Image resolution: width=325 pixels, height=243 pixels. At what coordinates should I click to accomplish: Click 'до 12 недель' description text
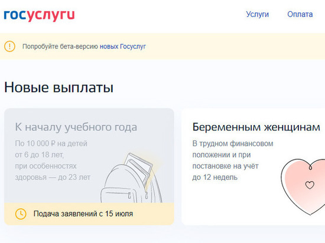point(214,177)
